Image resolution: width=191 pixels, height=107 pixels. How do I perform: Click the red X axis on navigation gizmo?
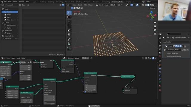pyautogui.click(x=155, y=15)
